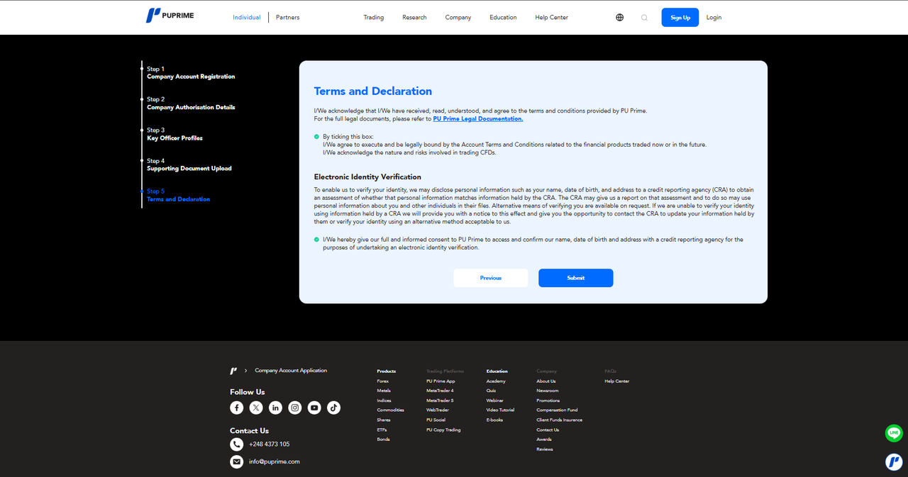Switch to the Partners tab
Screen dimensions: 908x477
tap(287, 18)
